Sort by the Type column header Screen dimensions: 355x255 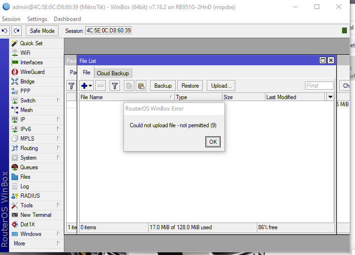click(x=198, y=97)
